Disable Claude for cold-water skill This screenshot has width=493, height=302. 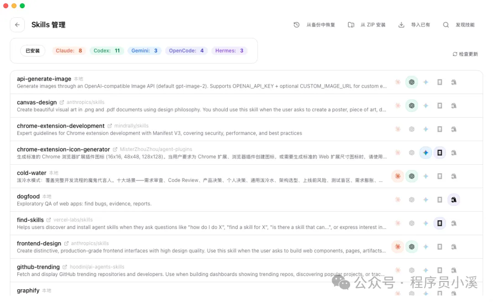click(398, 176)
